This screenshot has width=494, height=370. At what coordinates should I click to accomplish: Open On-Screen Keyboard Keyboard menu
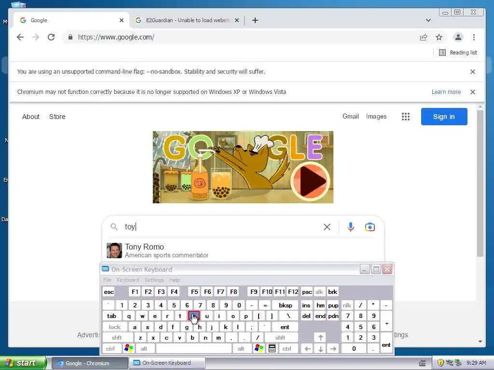click(x=128, y=280)
